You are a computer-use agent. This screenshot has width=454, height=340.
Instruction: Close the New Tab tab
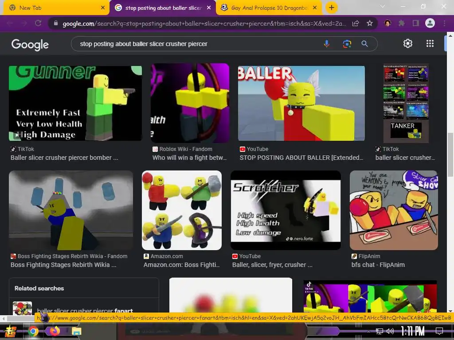click(x=103, y=8)
